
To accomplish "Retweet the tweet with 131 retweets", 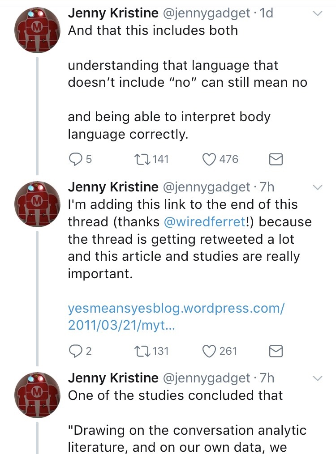I will click(143, 351).
